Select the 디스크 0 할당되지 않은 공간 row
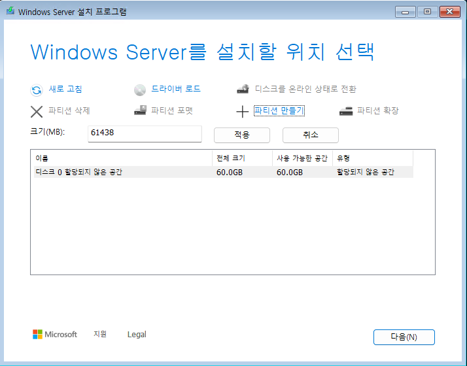 224,172
